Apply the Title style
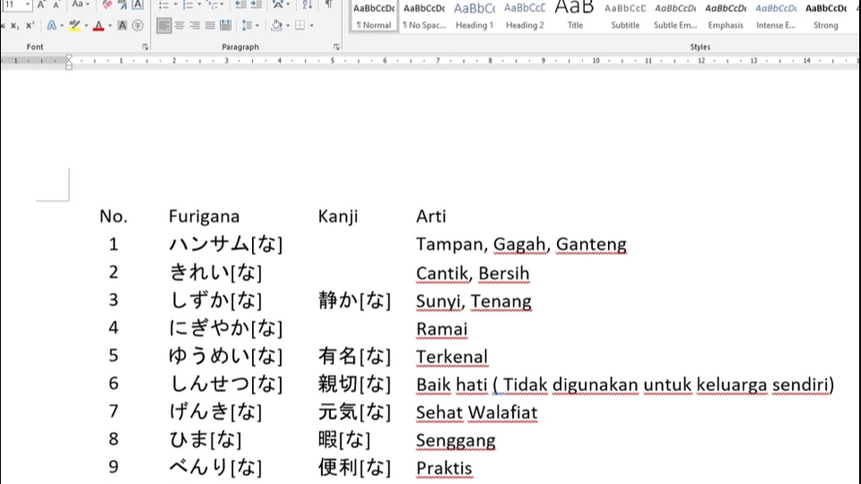861x484 pixels. click(575, 15)
